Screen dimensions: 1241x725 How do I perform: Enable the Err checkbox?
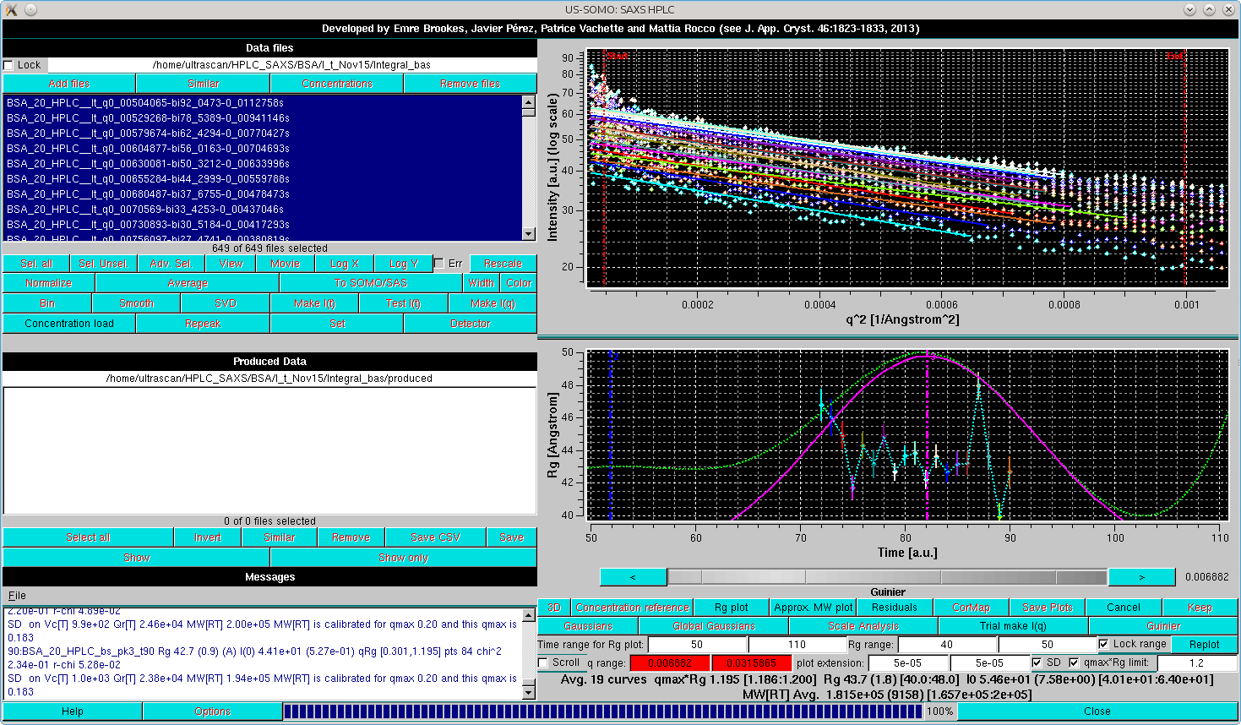coord(439,264)
